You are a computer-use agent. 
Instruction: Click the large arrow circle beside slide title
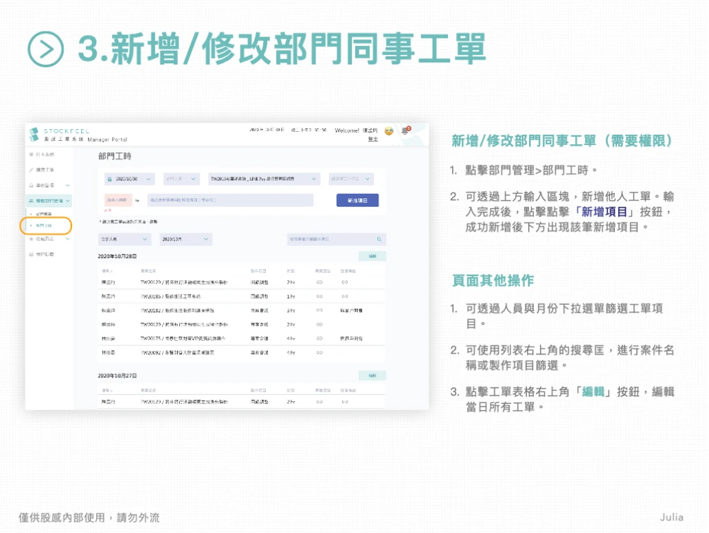click(x=45, y=49)
